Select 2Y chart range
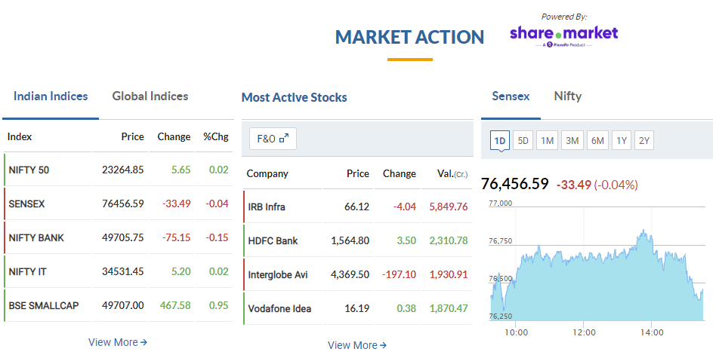The height and width of the screenshot is (361, 719). pos(644,140)
